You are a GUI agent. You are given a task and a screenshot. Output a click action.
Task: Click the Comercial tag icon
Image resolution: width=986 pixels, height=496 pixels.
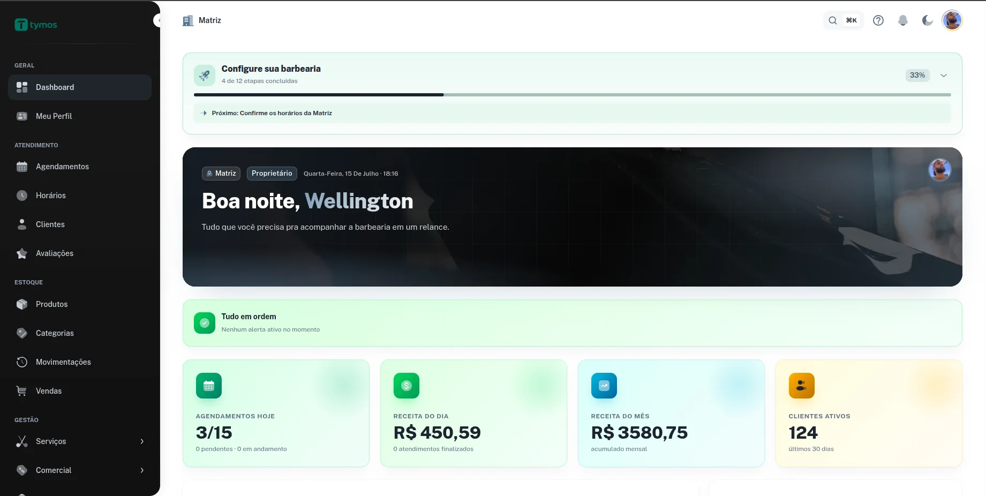22,470
